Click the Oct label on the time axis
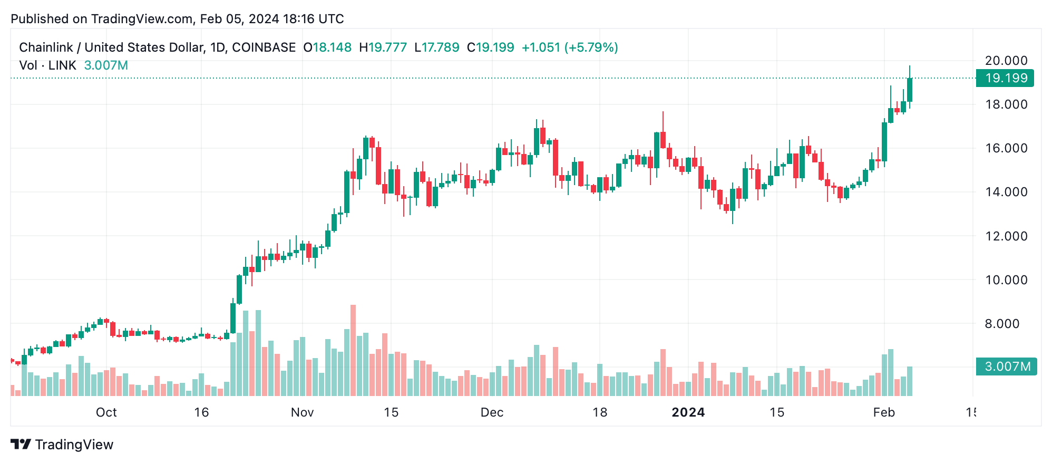This screenshot has width=1052, height=463. (106, 412)
